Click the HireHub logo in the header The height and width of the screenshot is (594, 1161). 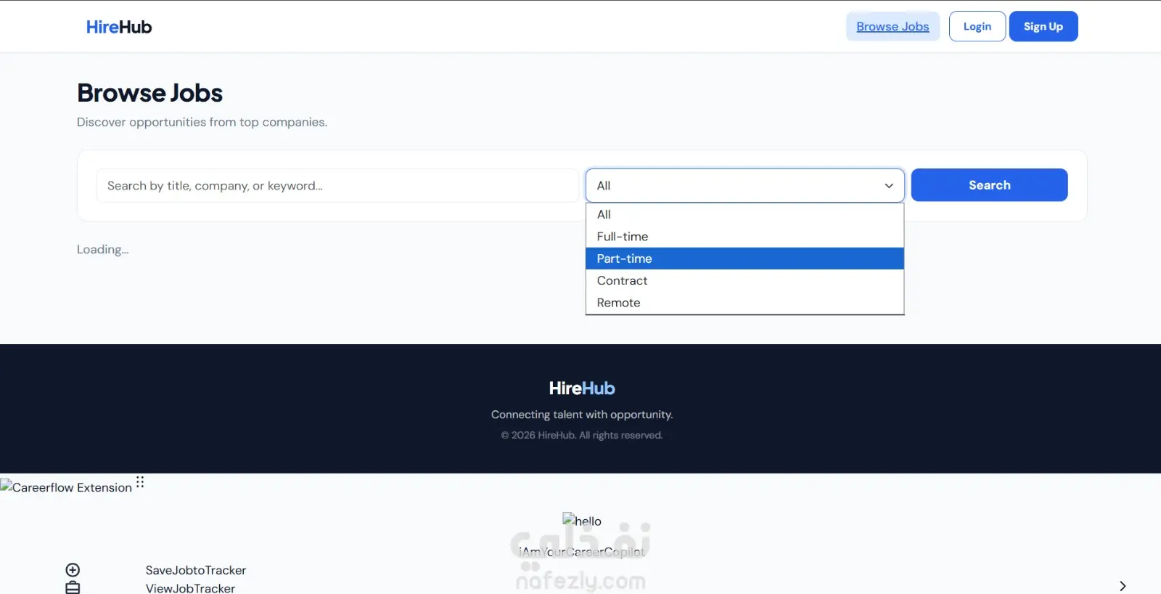(119, 27)
